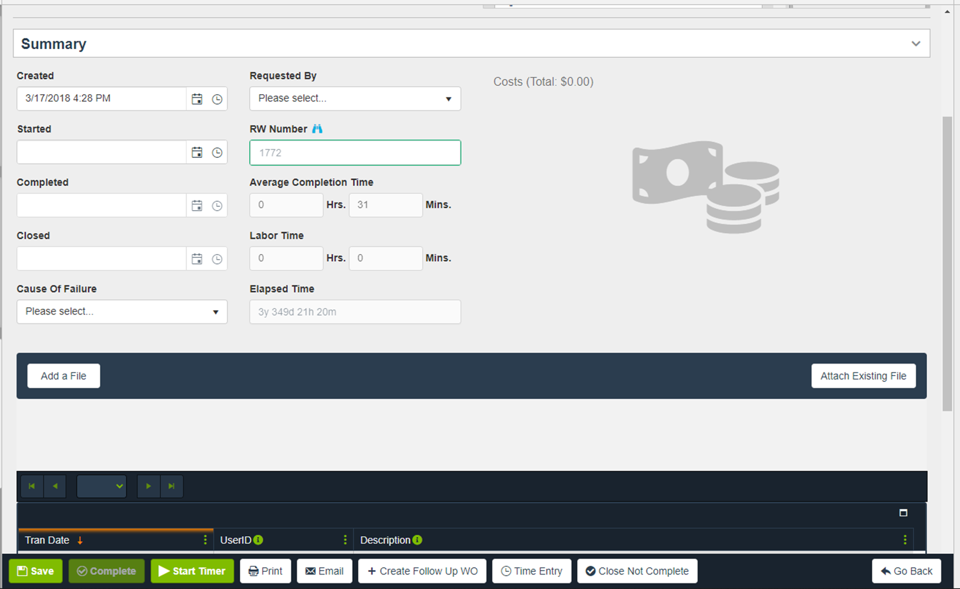Image resolution: width=960 pixels, height=589 pixels.
Task: Open the page selector dropdown in pager
Action: click(x=101, y=486)
